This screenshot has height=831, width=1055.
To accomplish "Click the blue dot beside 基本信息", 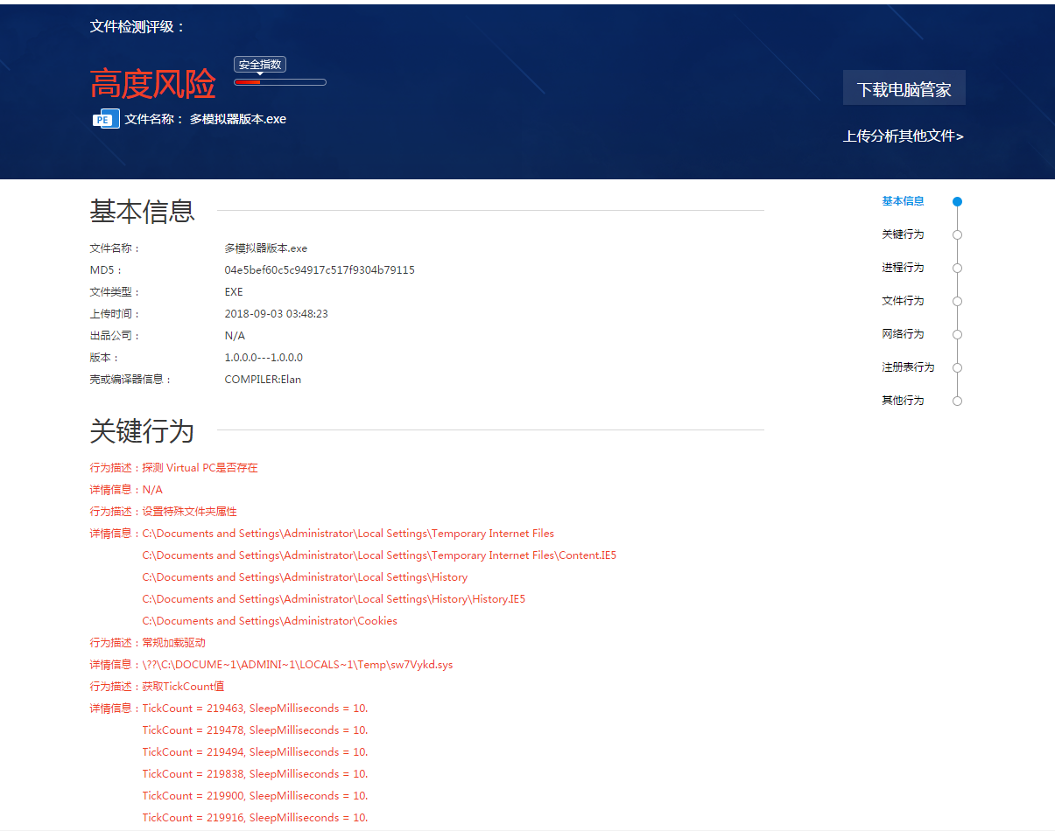I will (957, 201).
